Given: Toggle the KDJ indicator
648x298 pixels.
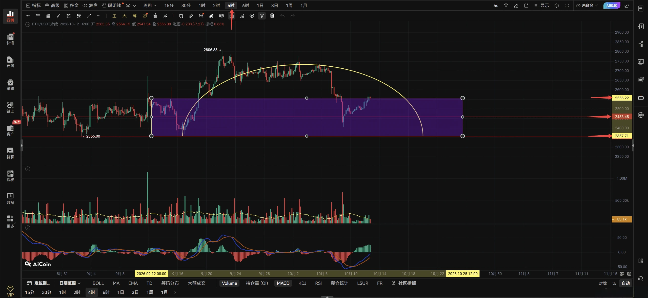Looking at the screenshot, I should (x=302, y=283).
